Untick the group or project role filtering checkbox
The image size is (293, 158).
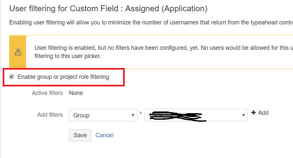(x=12, y=77)
